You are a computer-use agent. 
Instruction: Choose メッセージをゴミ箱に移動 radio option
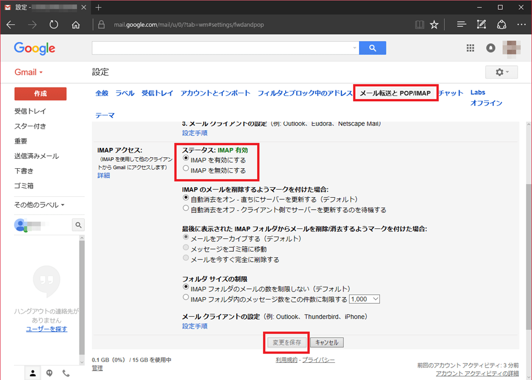coord(185,247)
